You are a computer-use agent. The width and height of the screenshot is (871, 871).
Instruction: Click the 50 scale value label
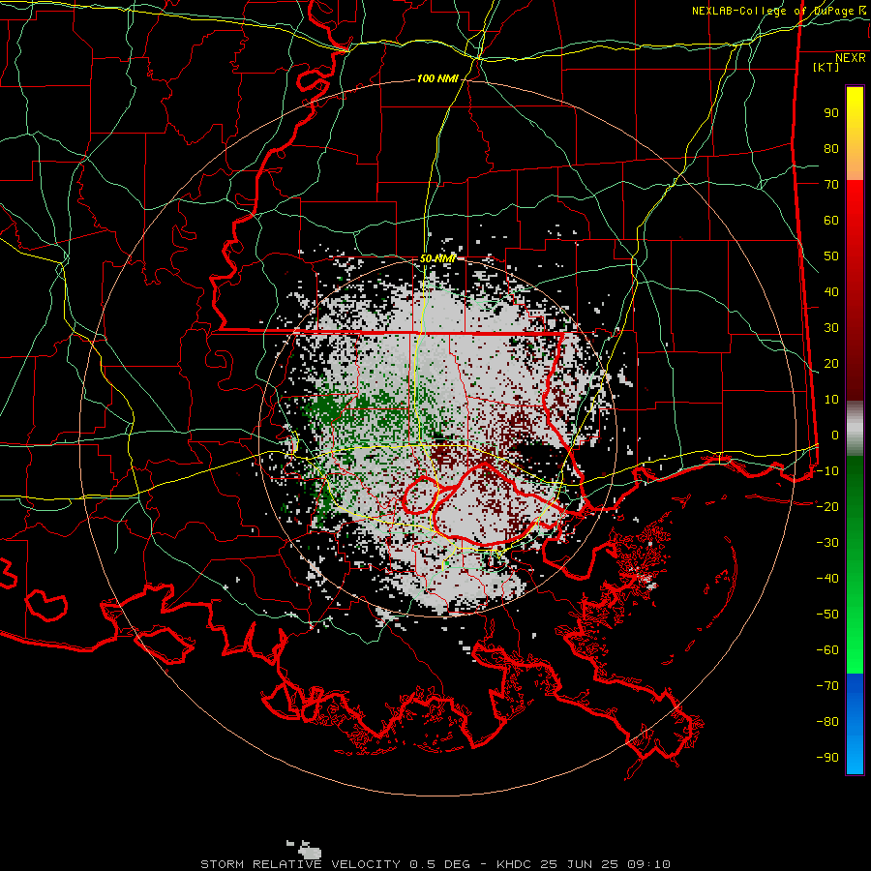coord(831,256)
